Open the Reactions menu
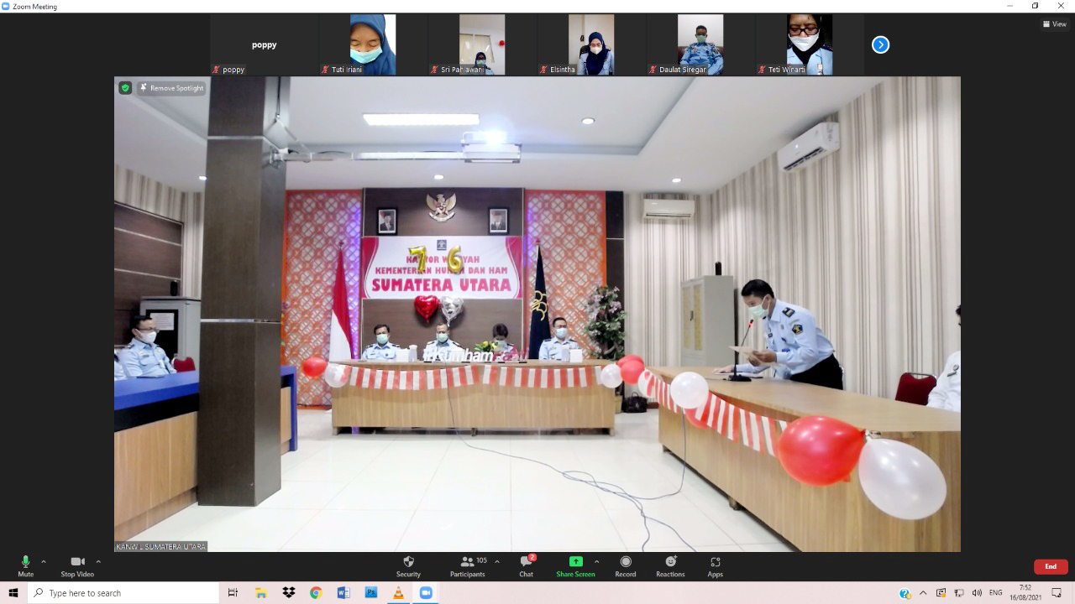Viewport: 1075px width, 604px height. 670,566
